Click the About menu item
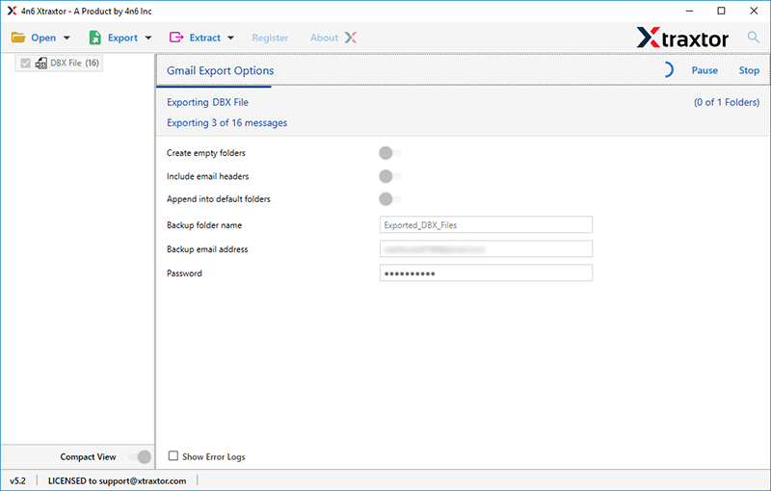 [324, 38]
